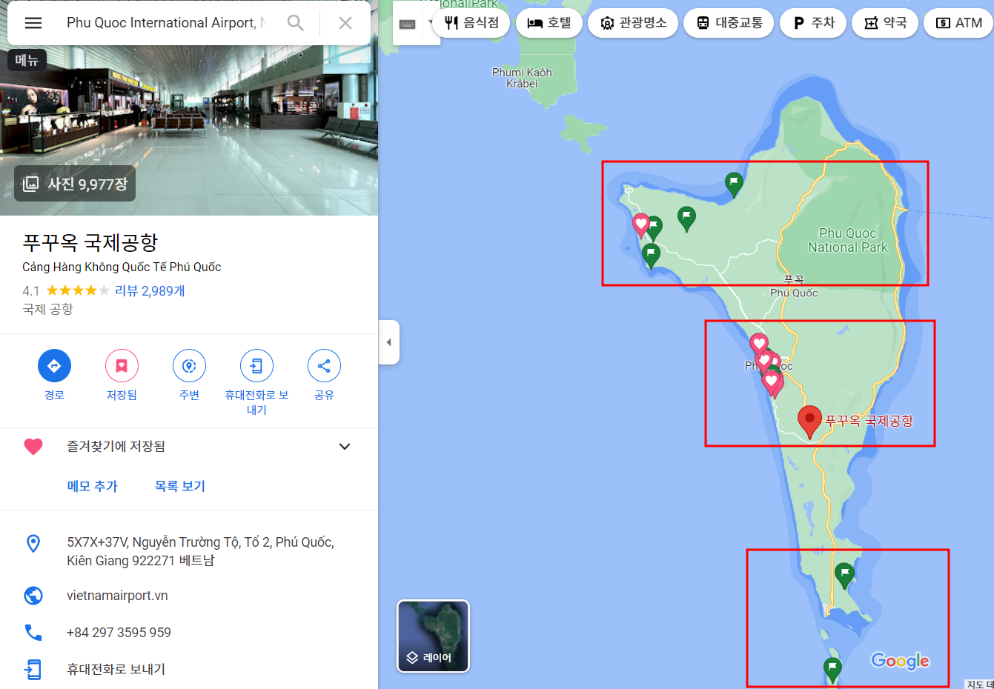This screenshot has height=689, width=994.
Task: Click the search magnifier icon
Action: pyautogui.click(x=295, y=23)
